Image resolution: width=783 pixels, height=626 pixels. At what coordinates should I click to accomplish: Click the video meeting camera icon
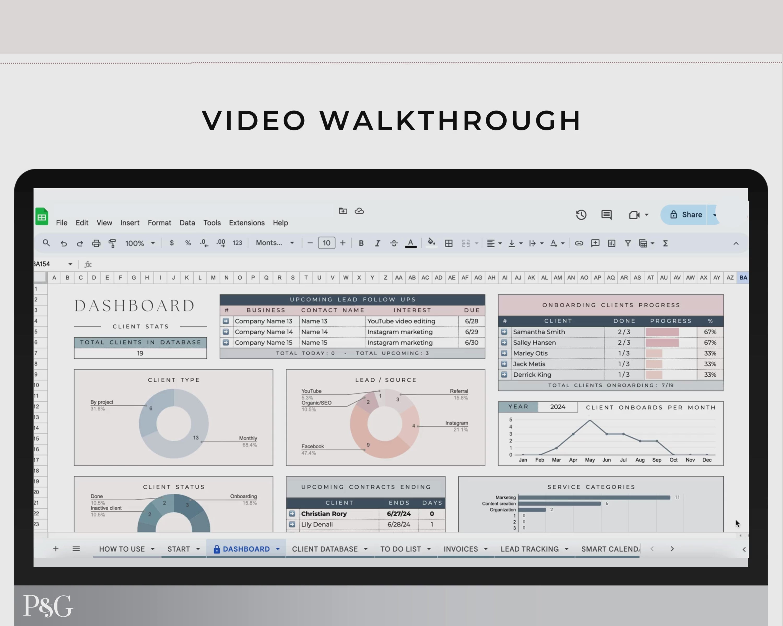tap(634, 215)
